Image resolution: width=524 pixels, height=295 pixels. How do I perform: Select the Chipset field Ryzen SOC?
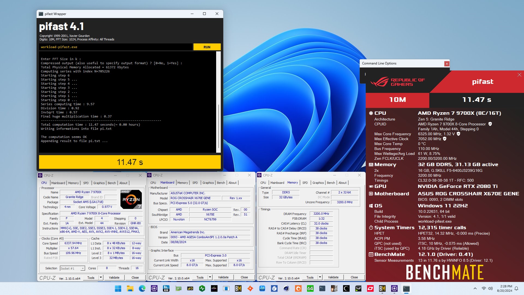click(210, 210)
